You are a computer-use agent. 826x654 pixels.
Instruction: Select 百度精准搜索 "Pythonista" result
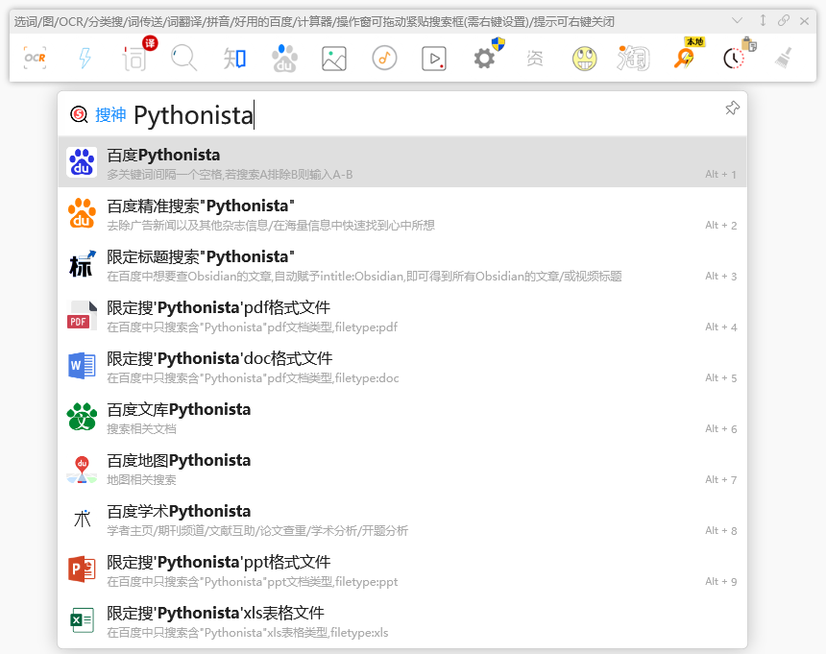(402, 213)
